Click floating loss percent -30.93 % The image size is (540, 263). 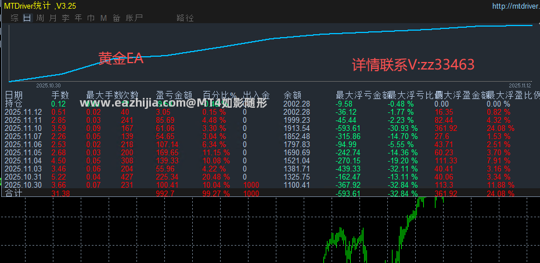point(402,128)
